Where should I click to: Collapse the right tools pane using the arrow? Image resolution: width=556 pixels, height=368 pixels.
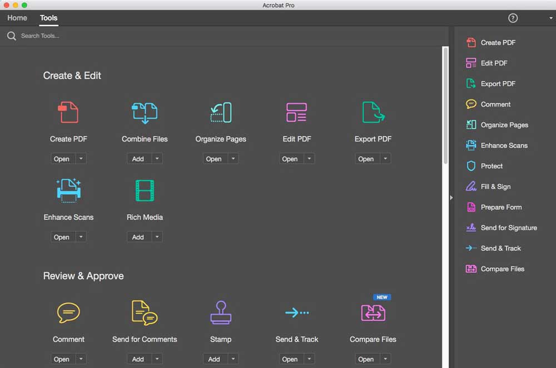451,198
